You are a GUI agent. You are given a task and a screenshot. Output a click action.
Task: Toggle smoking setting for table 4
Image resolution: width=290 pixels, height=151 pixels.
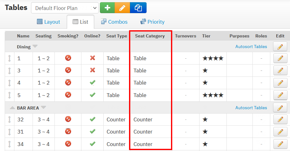(68, 83)
